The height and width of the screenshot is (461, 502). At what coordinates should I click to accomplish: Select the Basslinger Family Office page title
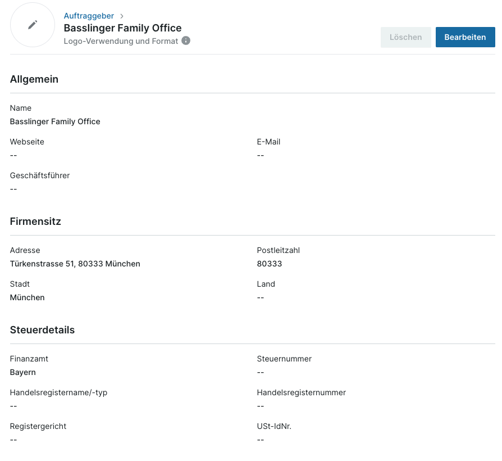122,28
